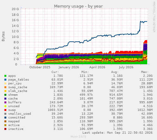Click the shmem min value 499.97k
Viewport: 157px width, 140px height.
pos(86,95)
